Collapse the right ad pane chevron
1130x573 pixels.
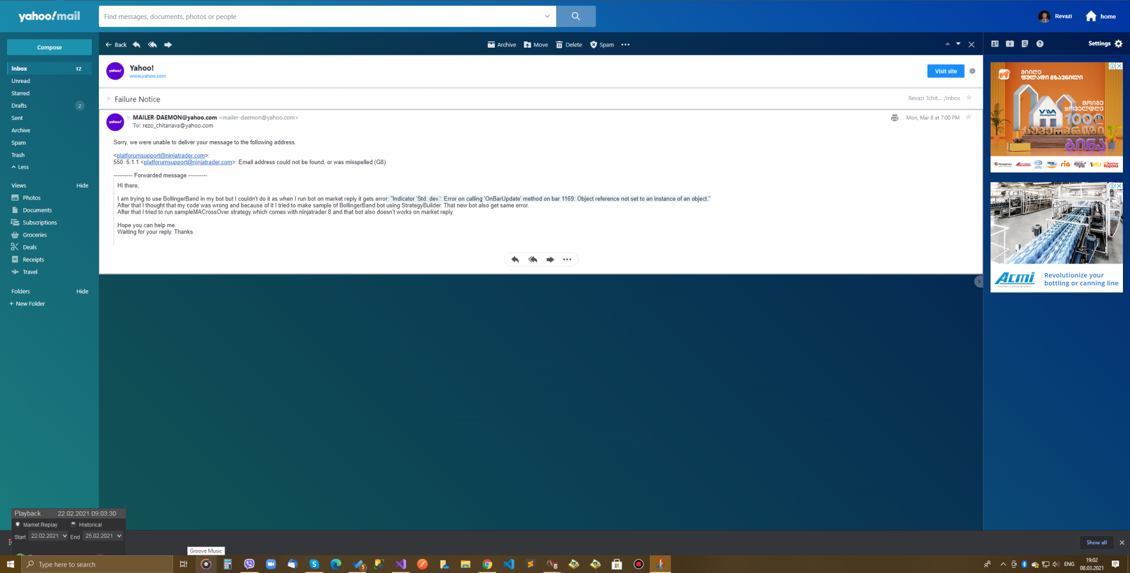pos(978,282)
